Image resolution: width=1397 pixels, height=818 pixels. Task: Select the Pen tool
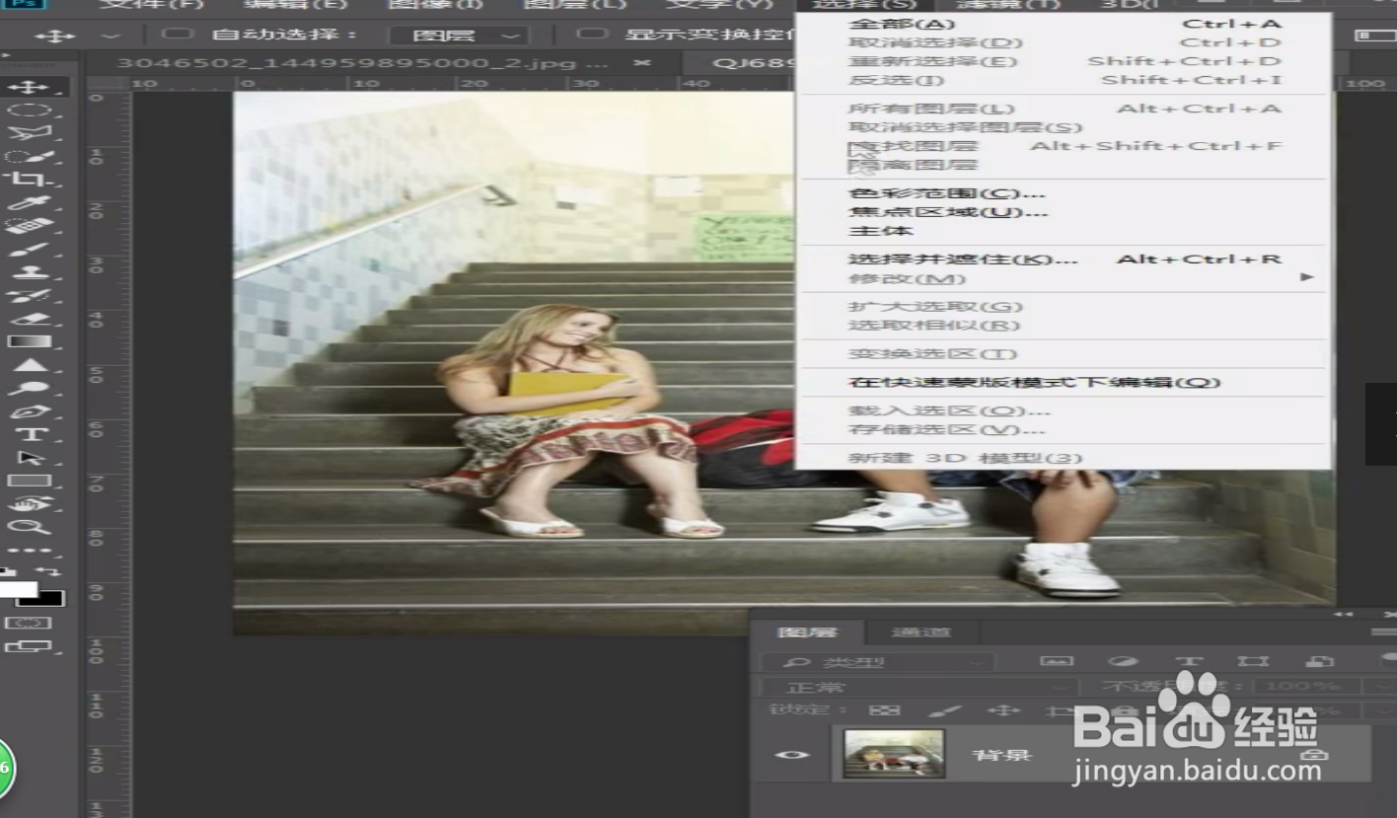(x=30, y=411)
